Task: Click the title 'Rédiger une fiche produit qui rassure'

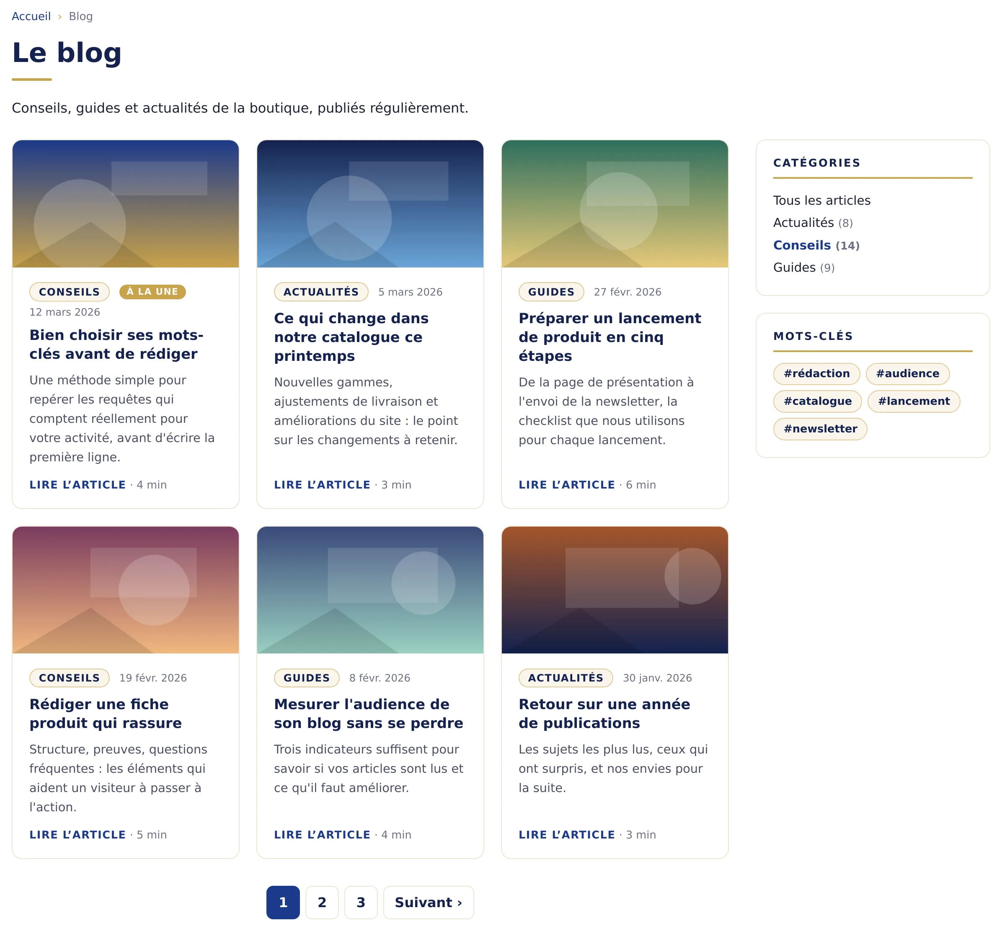Action: pyautogui.click(x=105, y=713)
